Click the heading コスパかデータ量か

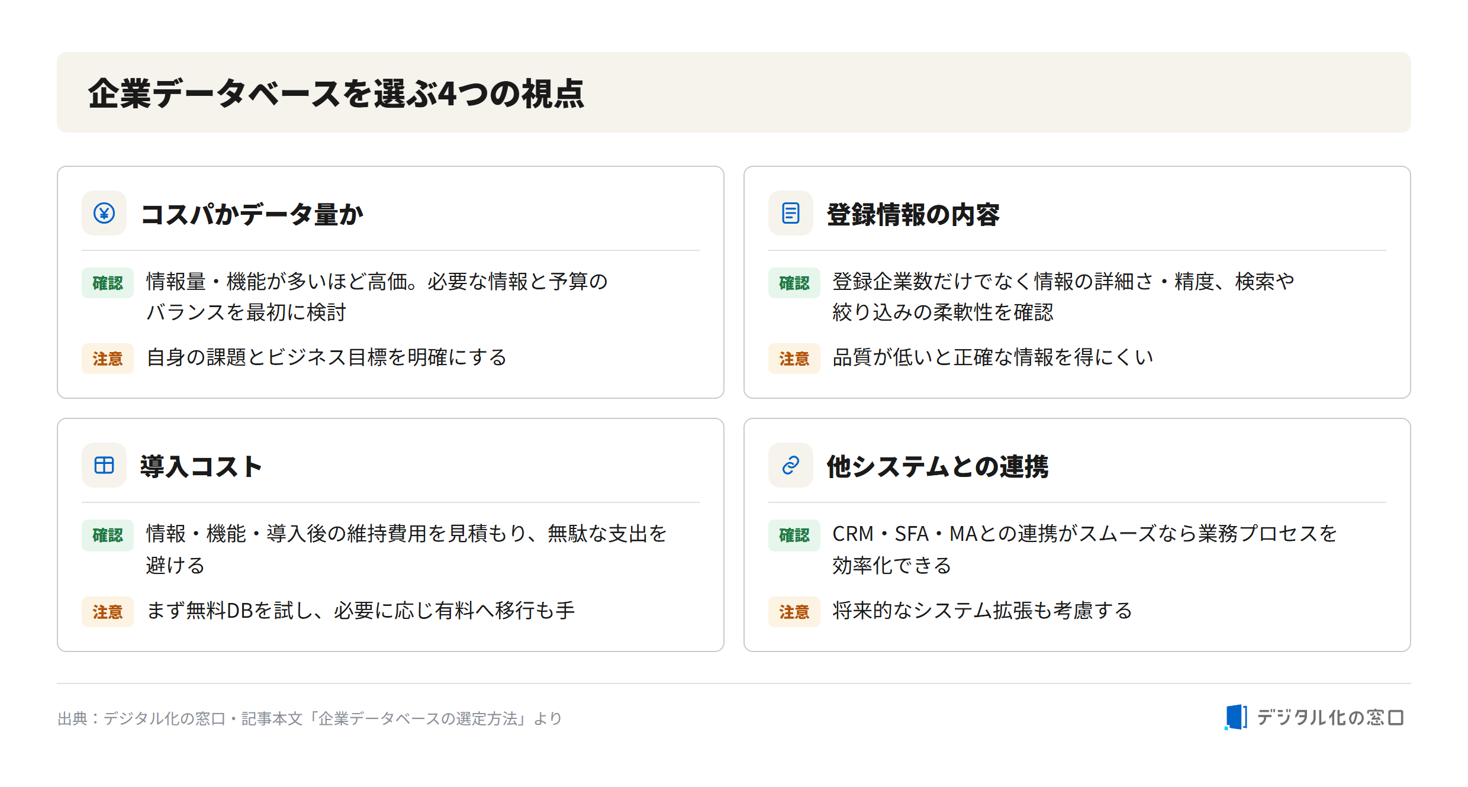point(252,214)
